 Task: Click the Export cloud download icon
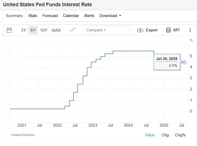[140, 30]
